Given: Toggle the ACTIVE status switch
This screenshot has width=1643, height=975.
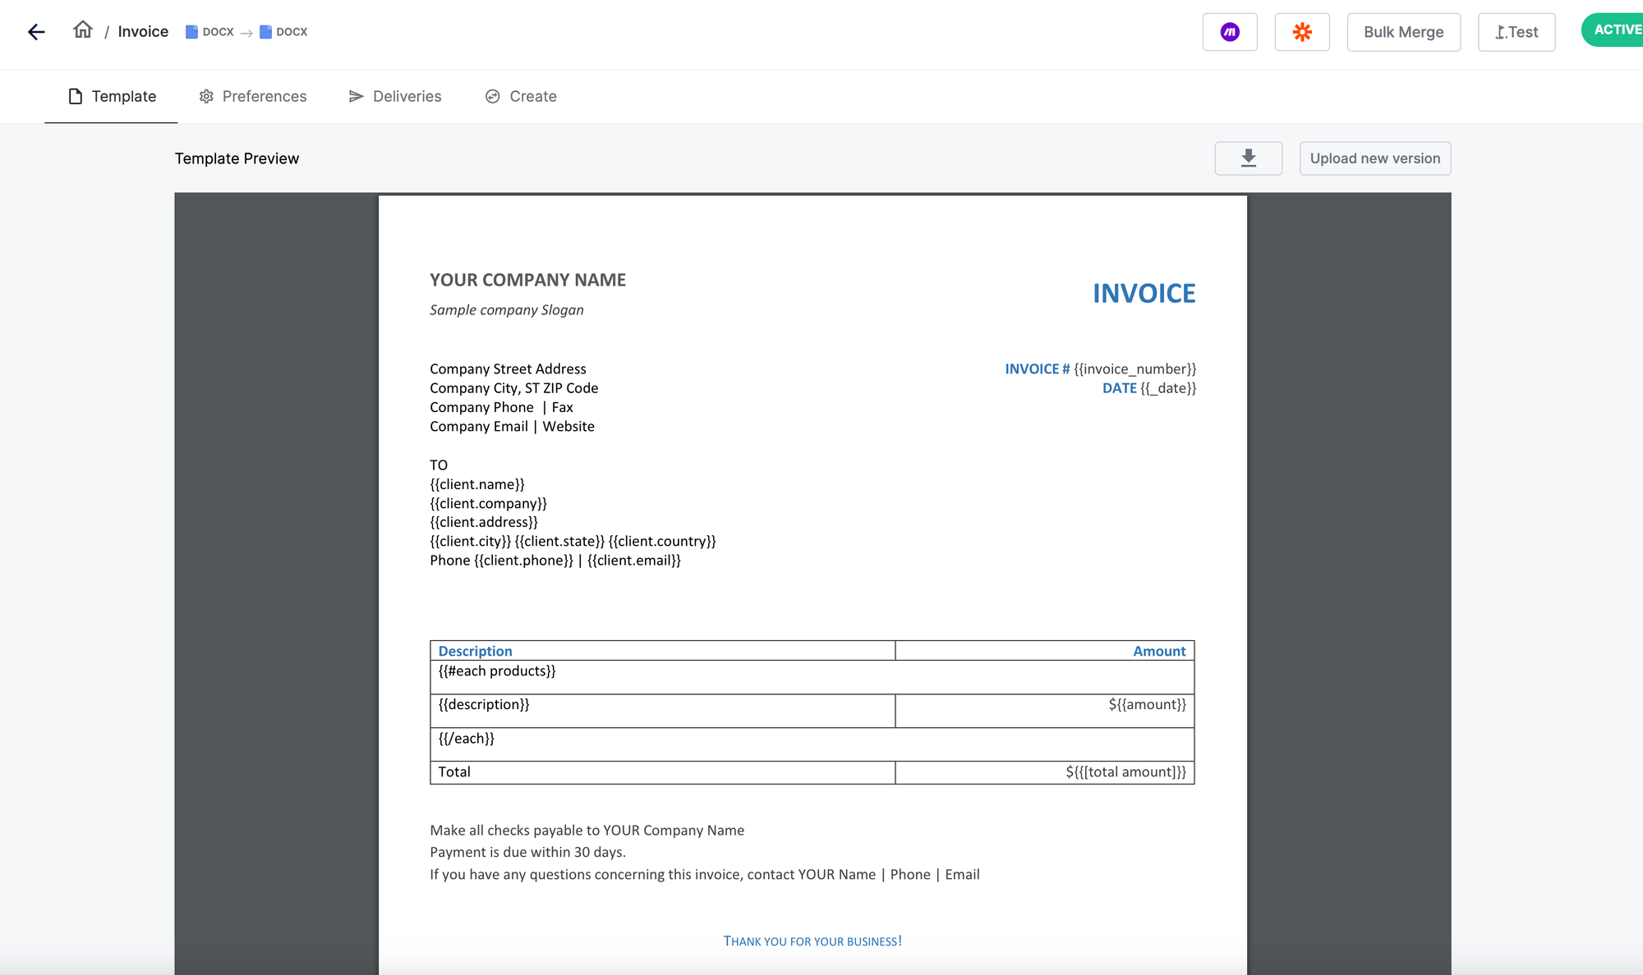Looking at the screenshot, I should tap(1616, 30).
